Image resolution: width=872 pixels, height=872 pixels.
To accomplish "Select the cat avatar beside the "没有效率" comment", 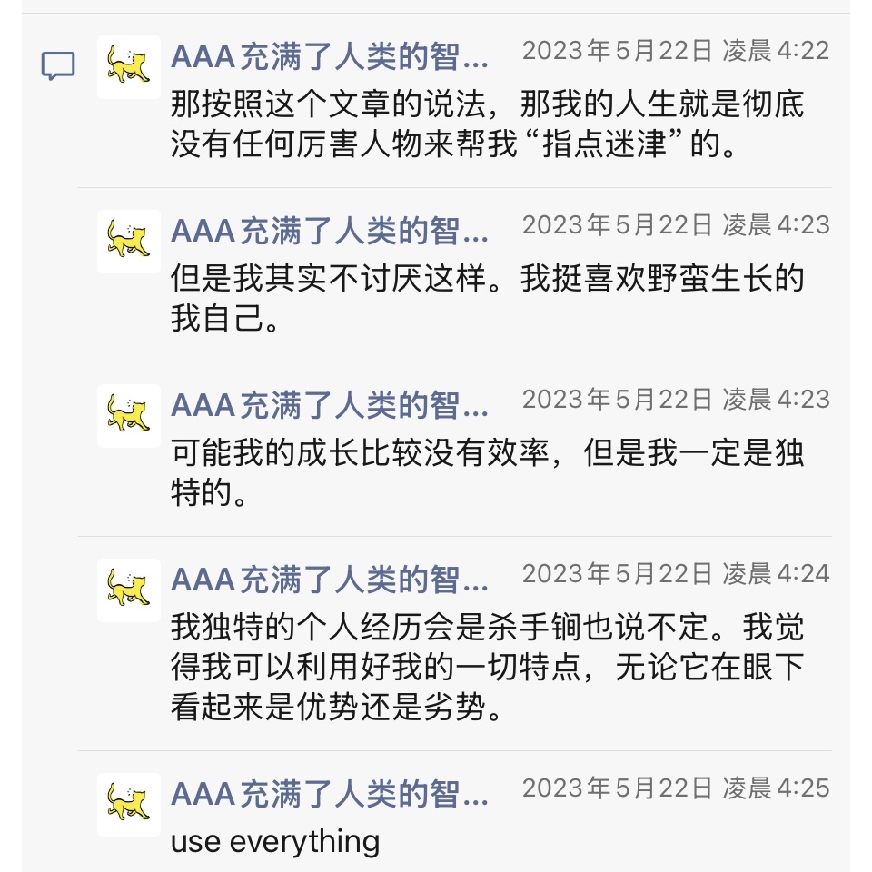I will point(128,415).
